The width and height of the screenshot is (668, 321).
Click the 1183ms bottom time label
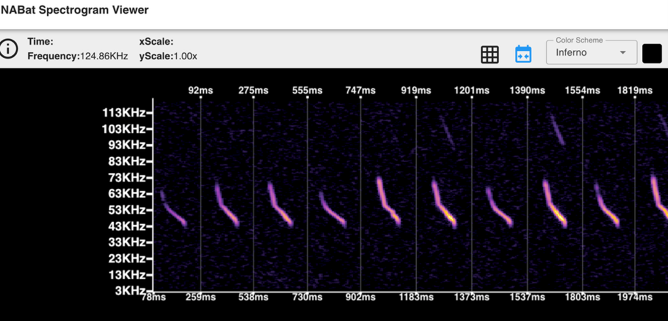[x=416, y=297]
